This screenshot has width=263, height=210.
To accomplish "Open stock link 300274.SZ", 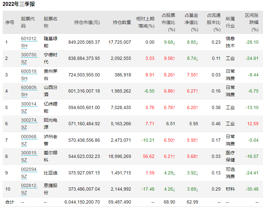I will [29, 120].
